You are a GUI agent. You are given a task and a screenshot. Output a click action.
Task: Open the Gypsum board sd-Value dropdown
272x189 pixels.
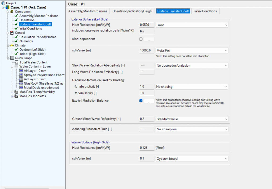pyautogui.click(x=192, y=159)
